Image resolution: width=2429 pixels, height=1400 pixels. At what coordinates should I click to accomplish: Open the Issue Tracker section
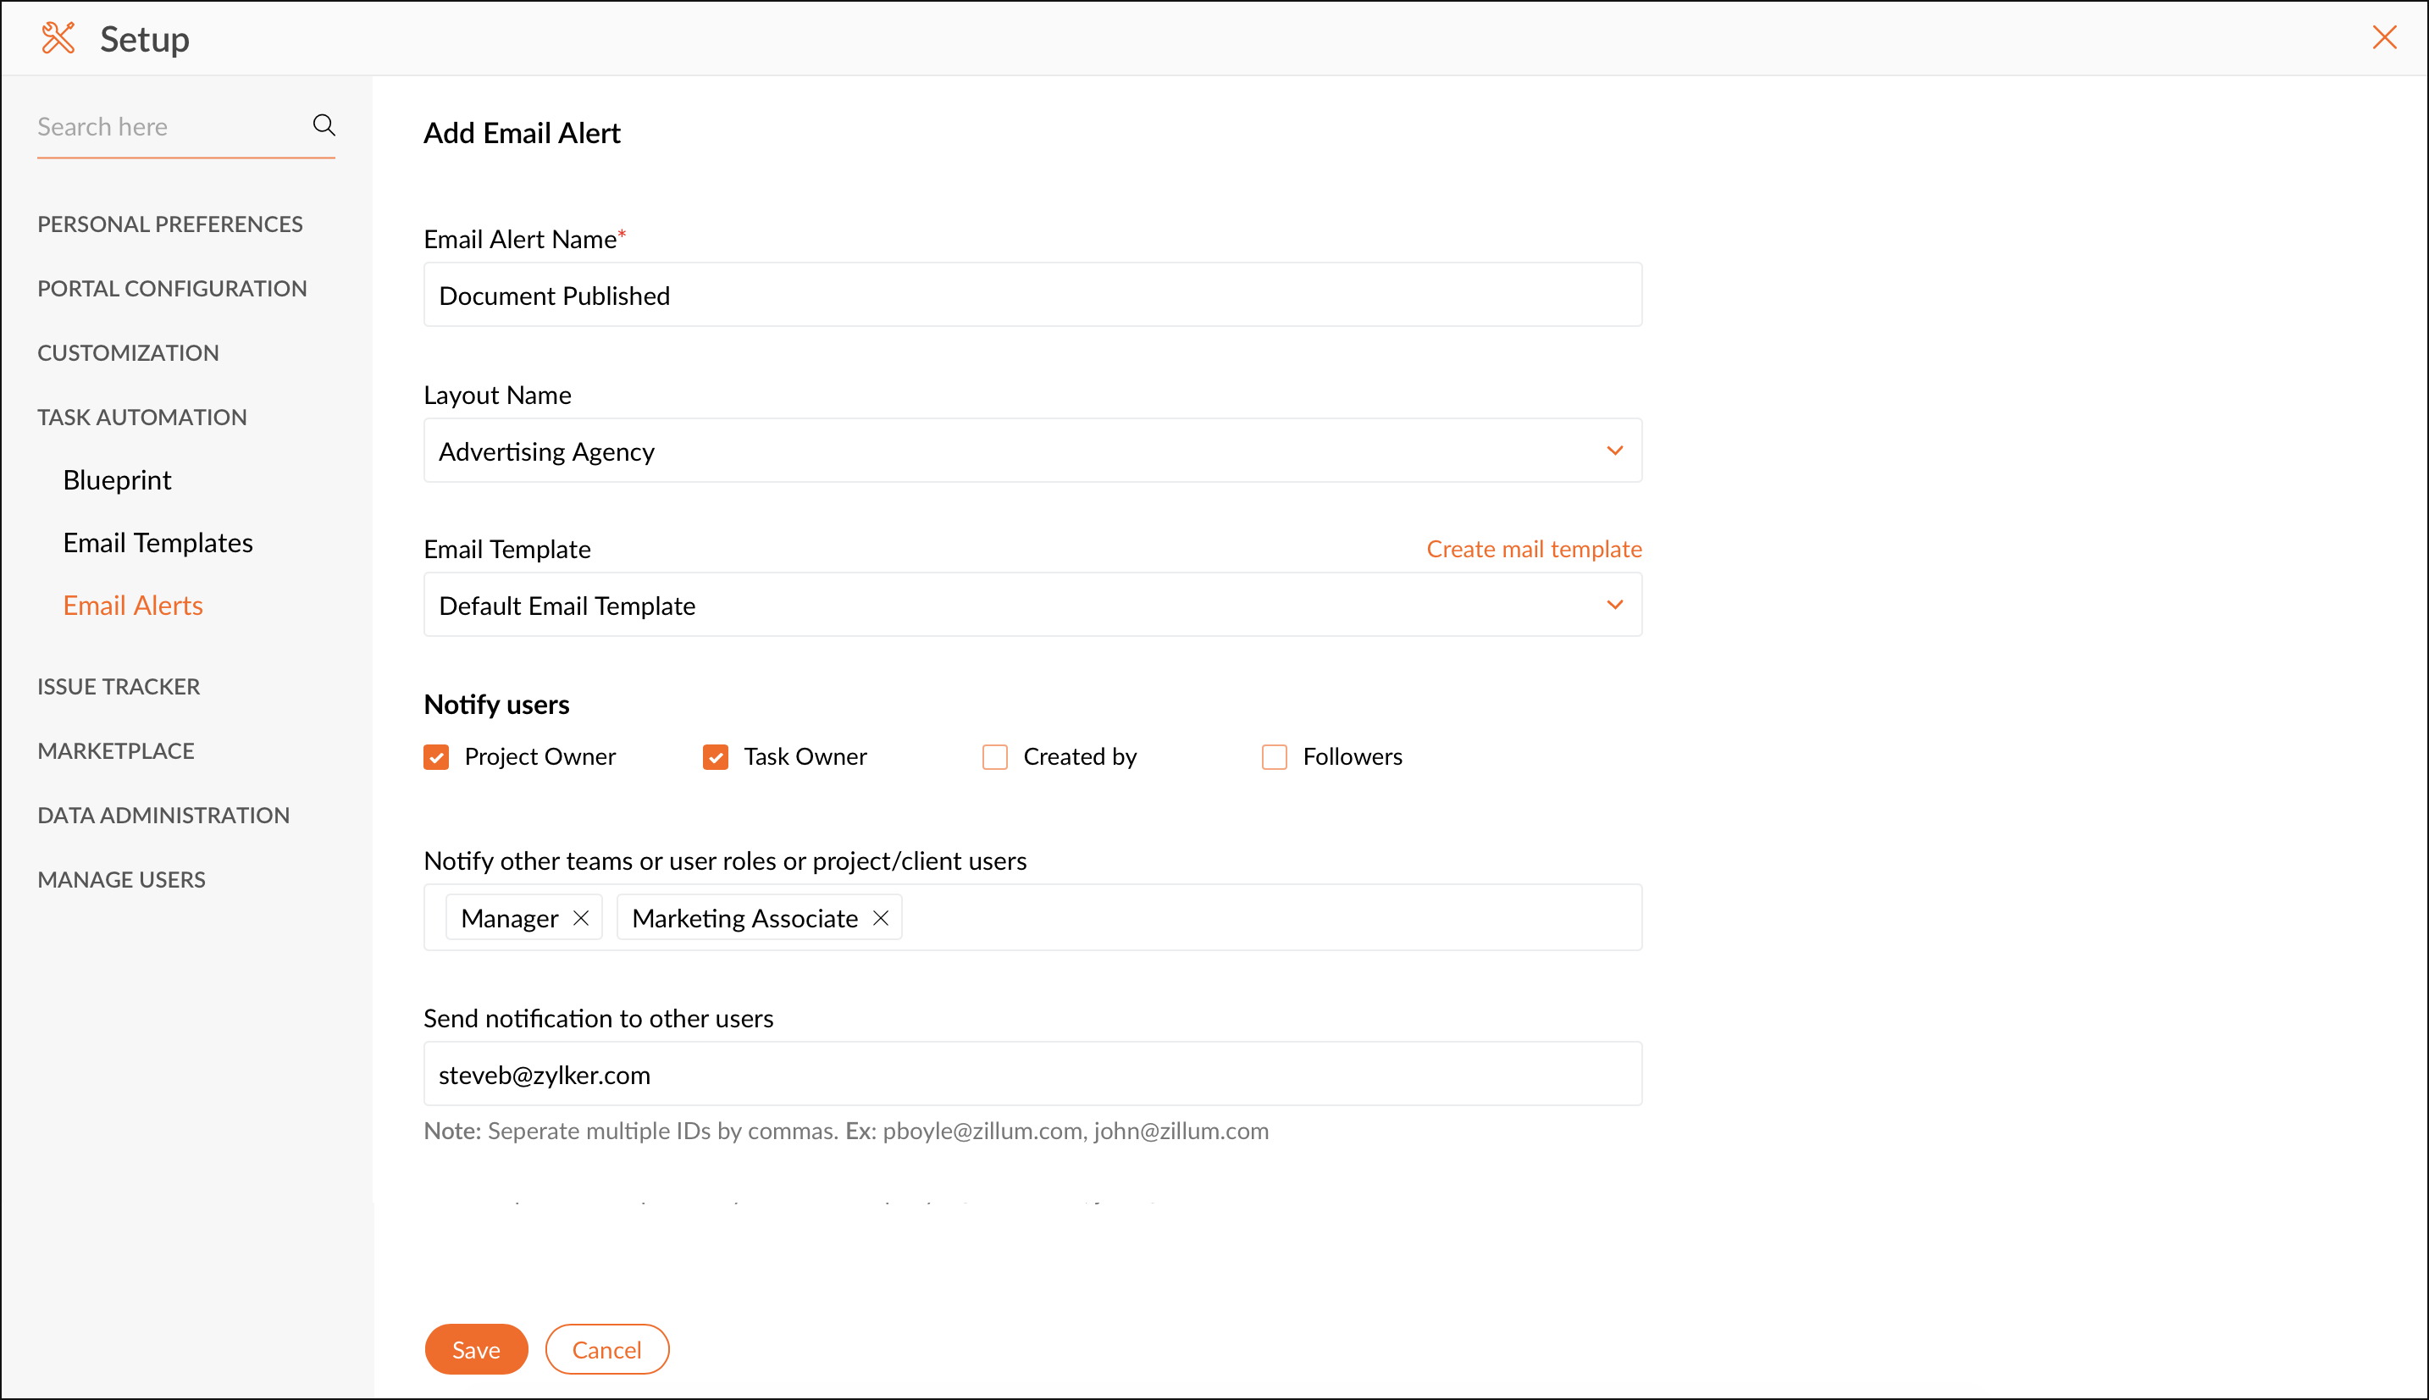[x=119, y=687]
